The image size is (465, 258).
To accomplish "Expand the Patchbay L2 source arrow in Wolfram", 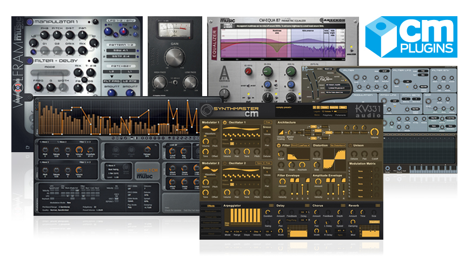I will point(112,76).
